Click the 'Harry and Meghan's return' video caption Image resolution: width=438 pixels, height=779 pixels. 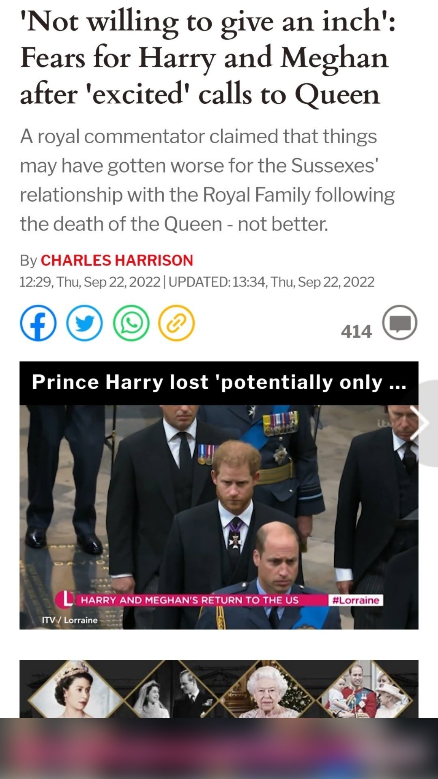pos(190,600)
